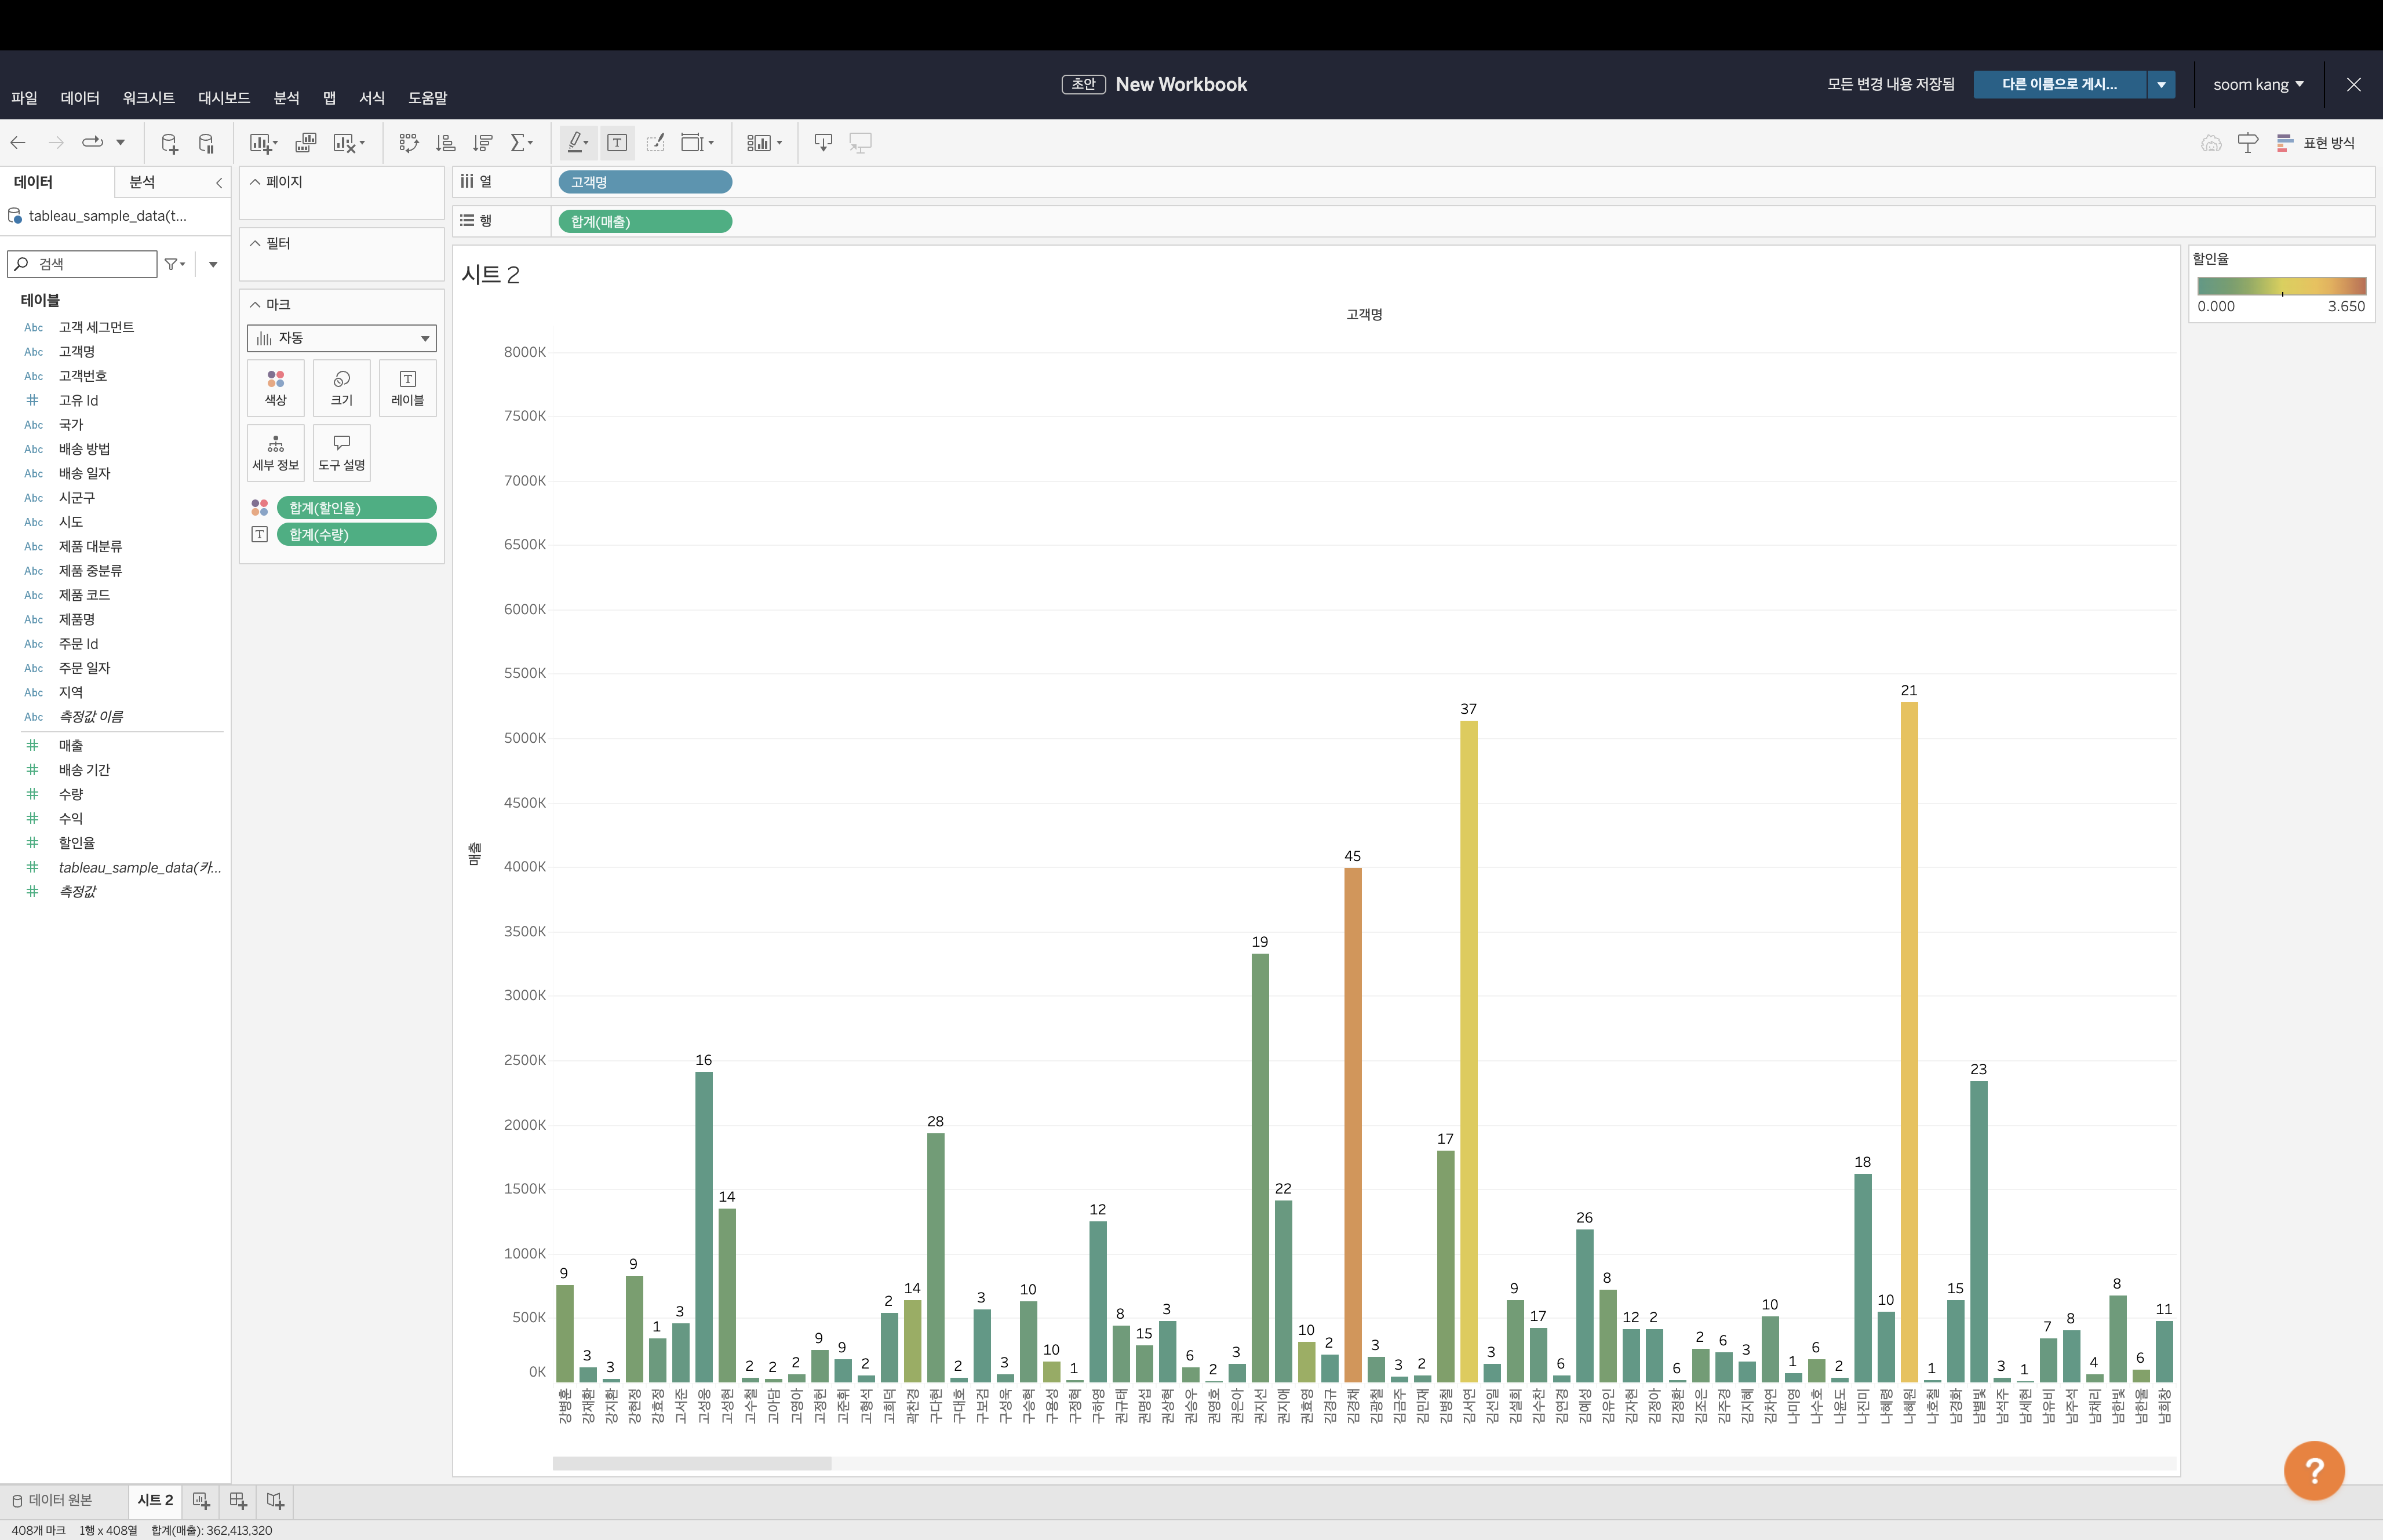The width and height of the screenshot is (2383, 1540).
Task: Click the Color (색상) mark card
Action: (x=276, y=388)
